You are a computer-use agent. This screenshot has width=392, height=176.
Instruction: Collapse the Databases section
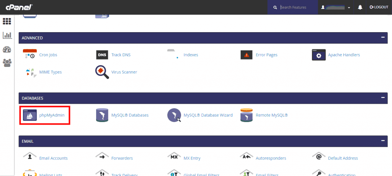click(382, 98)
